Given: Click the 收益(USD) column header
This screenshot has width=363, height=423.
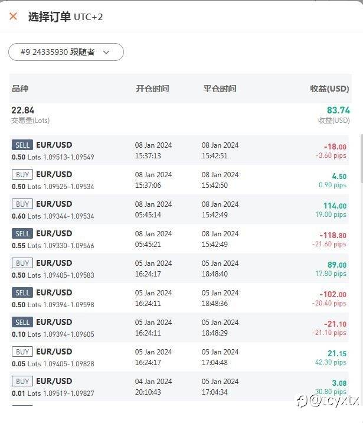Looking at the screenshot, I should pyautogui.click(x=329, y=89).
